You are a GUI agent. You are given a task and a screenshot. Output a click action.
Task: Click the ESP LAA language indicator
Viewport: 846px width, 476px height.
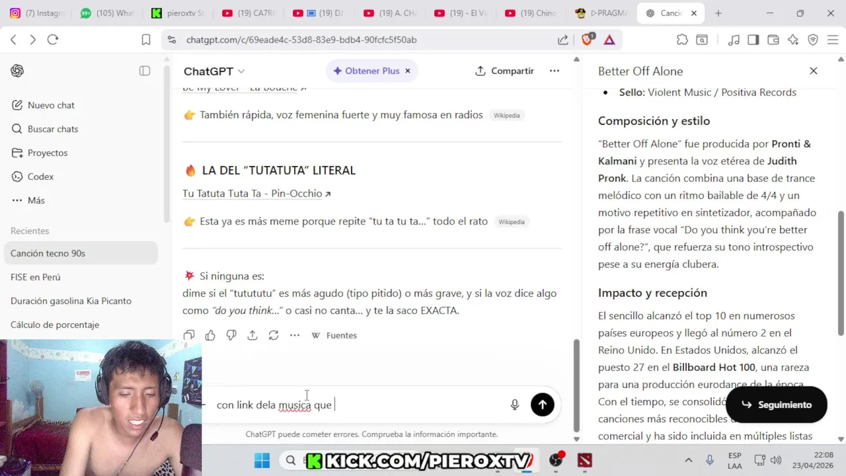point(734,460)
